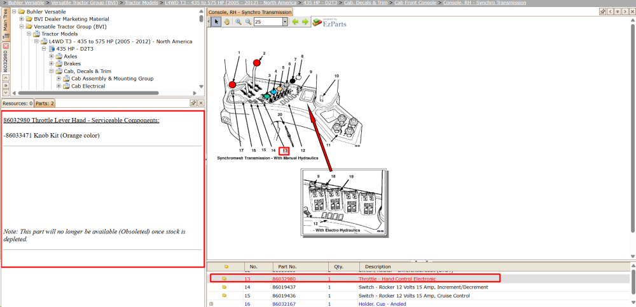Viewport: 636px width, 307px height.
Task: Switch to the Parts: 2 tab
Action: point(45,103)
